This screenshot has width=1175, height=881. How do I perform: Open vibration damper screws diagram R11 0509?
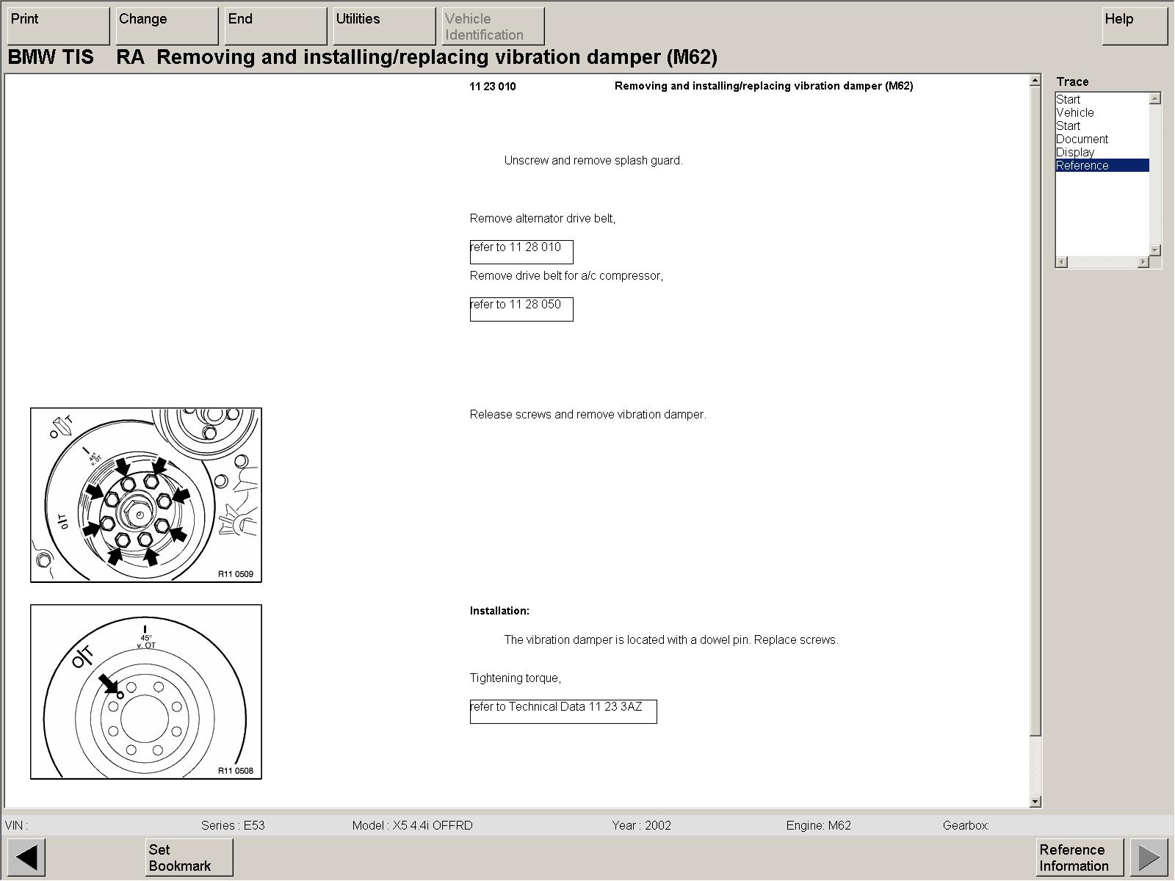[x=146, y=495]
